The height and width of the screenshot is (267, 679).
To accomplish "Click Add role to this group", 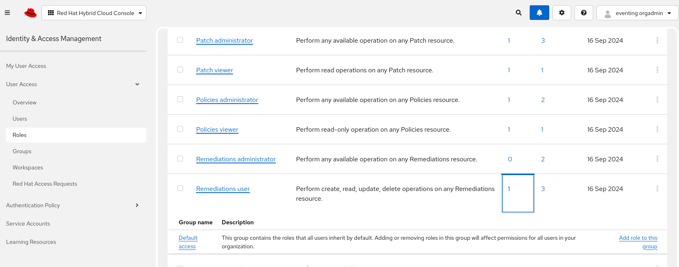I will [638, 242].
